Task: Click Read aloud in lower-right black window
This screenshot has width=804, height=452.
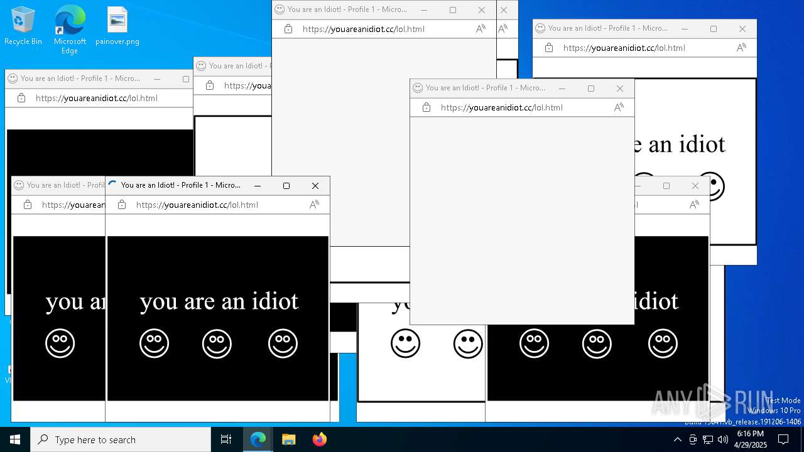Action: pos(694,205)
